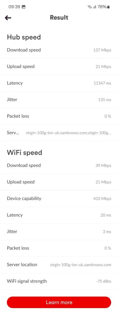
Task: Tap the back arrow icon
Action: 8,18
